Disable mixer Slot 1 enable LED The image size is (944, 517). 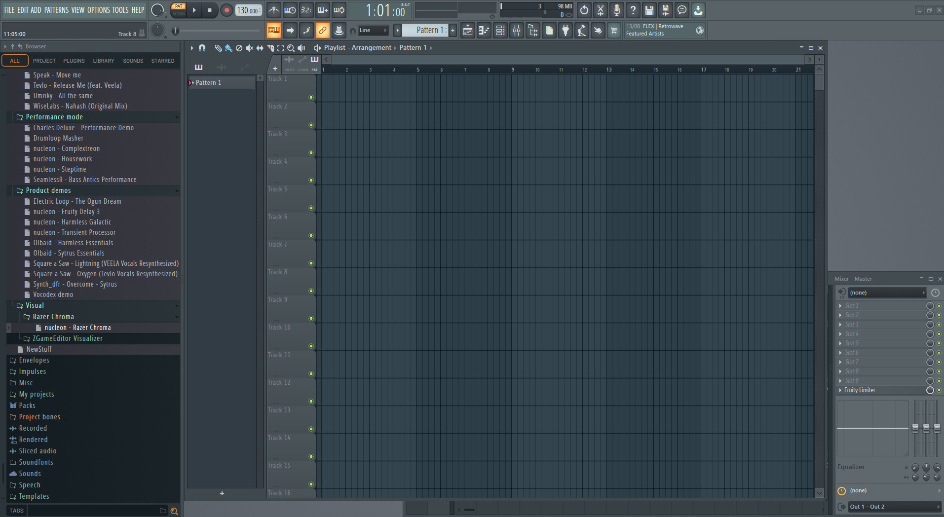(x=939, y=306)
